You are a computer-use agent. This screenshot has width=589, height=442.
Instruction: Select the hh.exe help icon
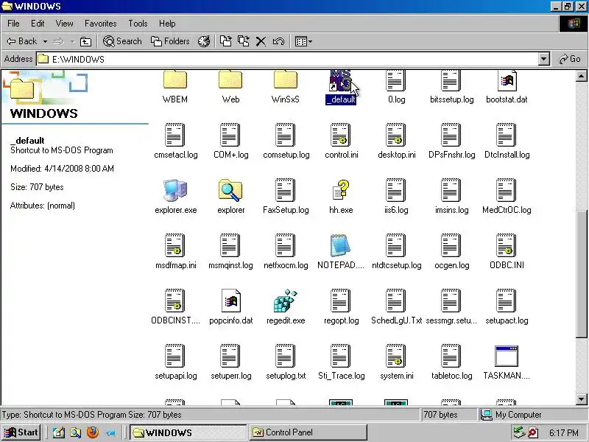tap(341, 190)
